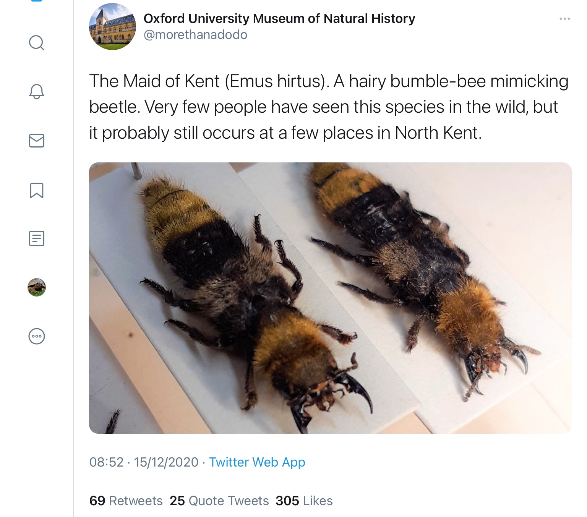Click the museum profile picture
This screenshot has height=517, width=587.
coord(112,27)
